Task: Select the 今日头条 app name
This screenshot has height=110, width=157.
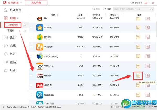Action: click(48, 85)
